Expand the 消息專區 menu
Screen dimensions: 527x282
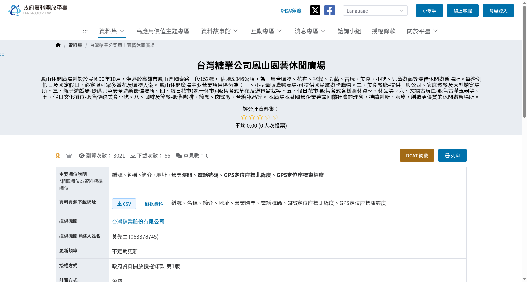pyautogui.click(x=310, y=31)
